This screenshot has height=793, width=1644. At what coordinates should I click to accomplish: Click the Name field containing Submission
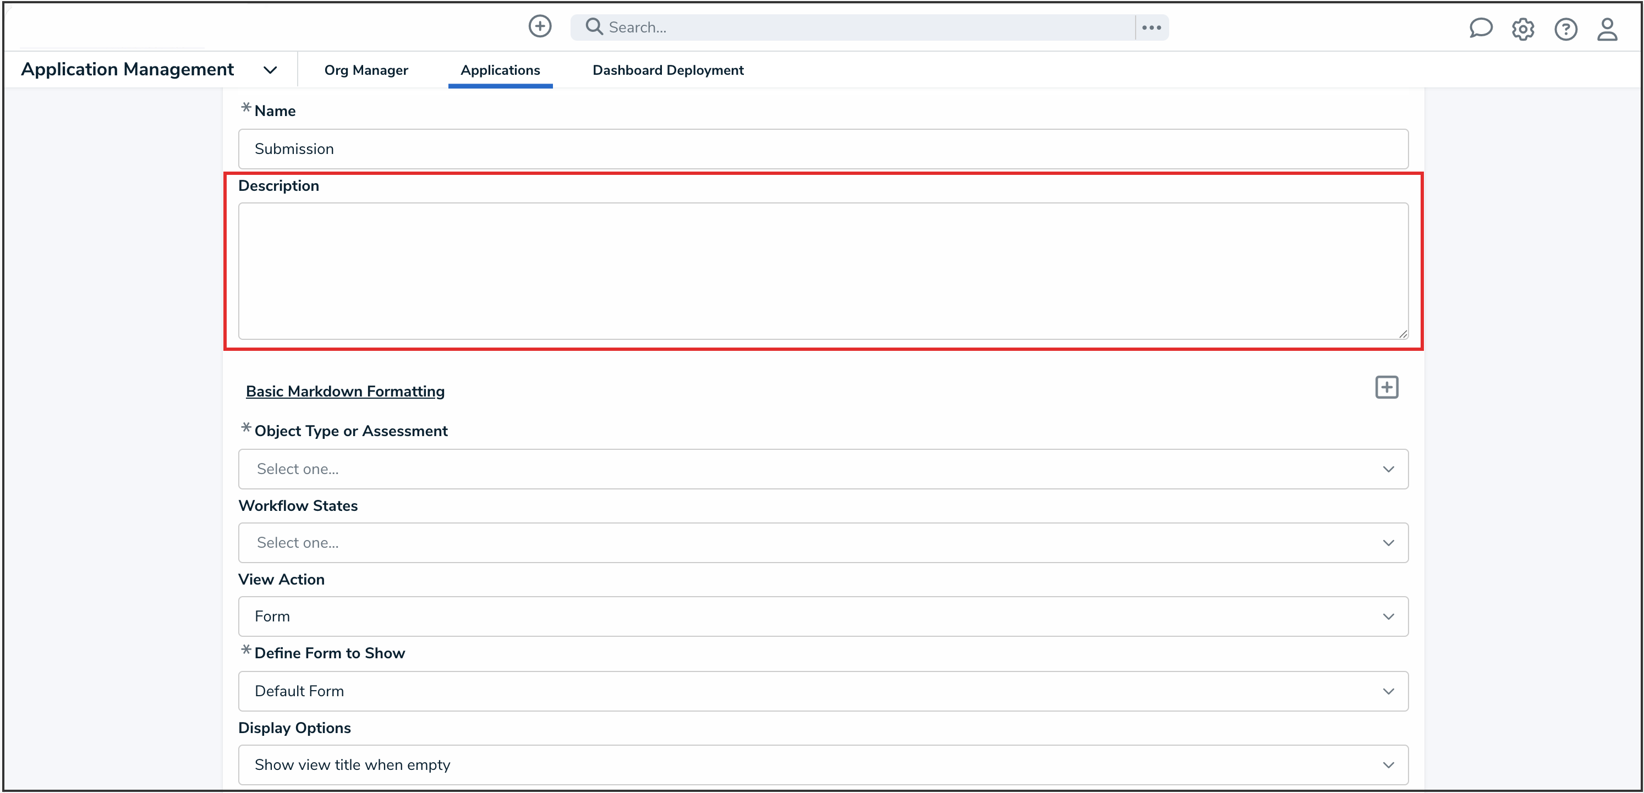[823, 148]
